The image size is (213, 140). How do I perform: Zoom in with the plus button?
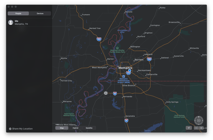(201, 128)
